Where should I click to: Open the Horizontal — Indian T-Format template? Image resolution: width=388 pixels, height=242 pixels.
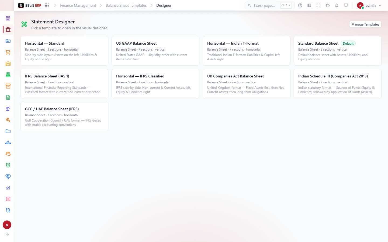(x=247, y=51)
